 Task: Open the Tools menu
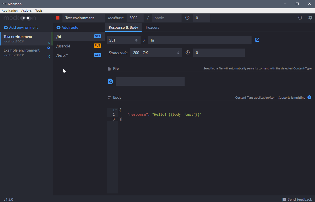39,11
